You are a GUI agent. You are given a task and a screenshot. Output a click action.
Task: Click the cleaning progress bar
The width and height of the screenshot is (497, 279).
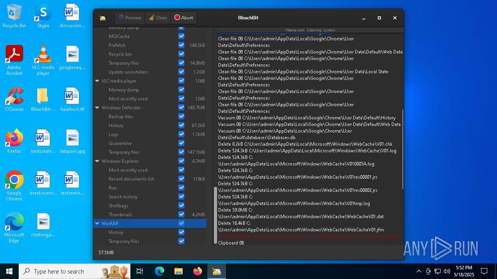[x=311, y=30]
